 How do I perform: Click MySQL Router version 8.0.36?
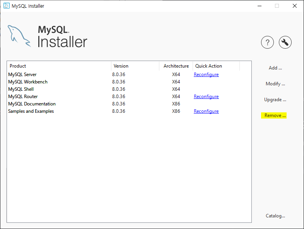click(x=119, y=97)
